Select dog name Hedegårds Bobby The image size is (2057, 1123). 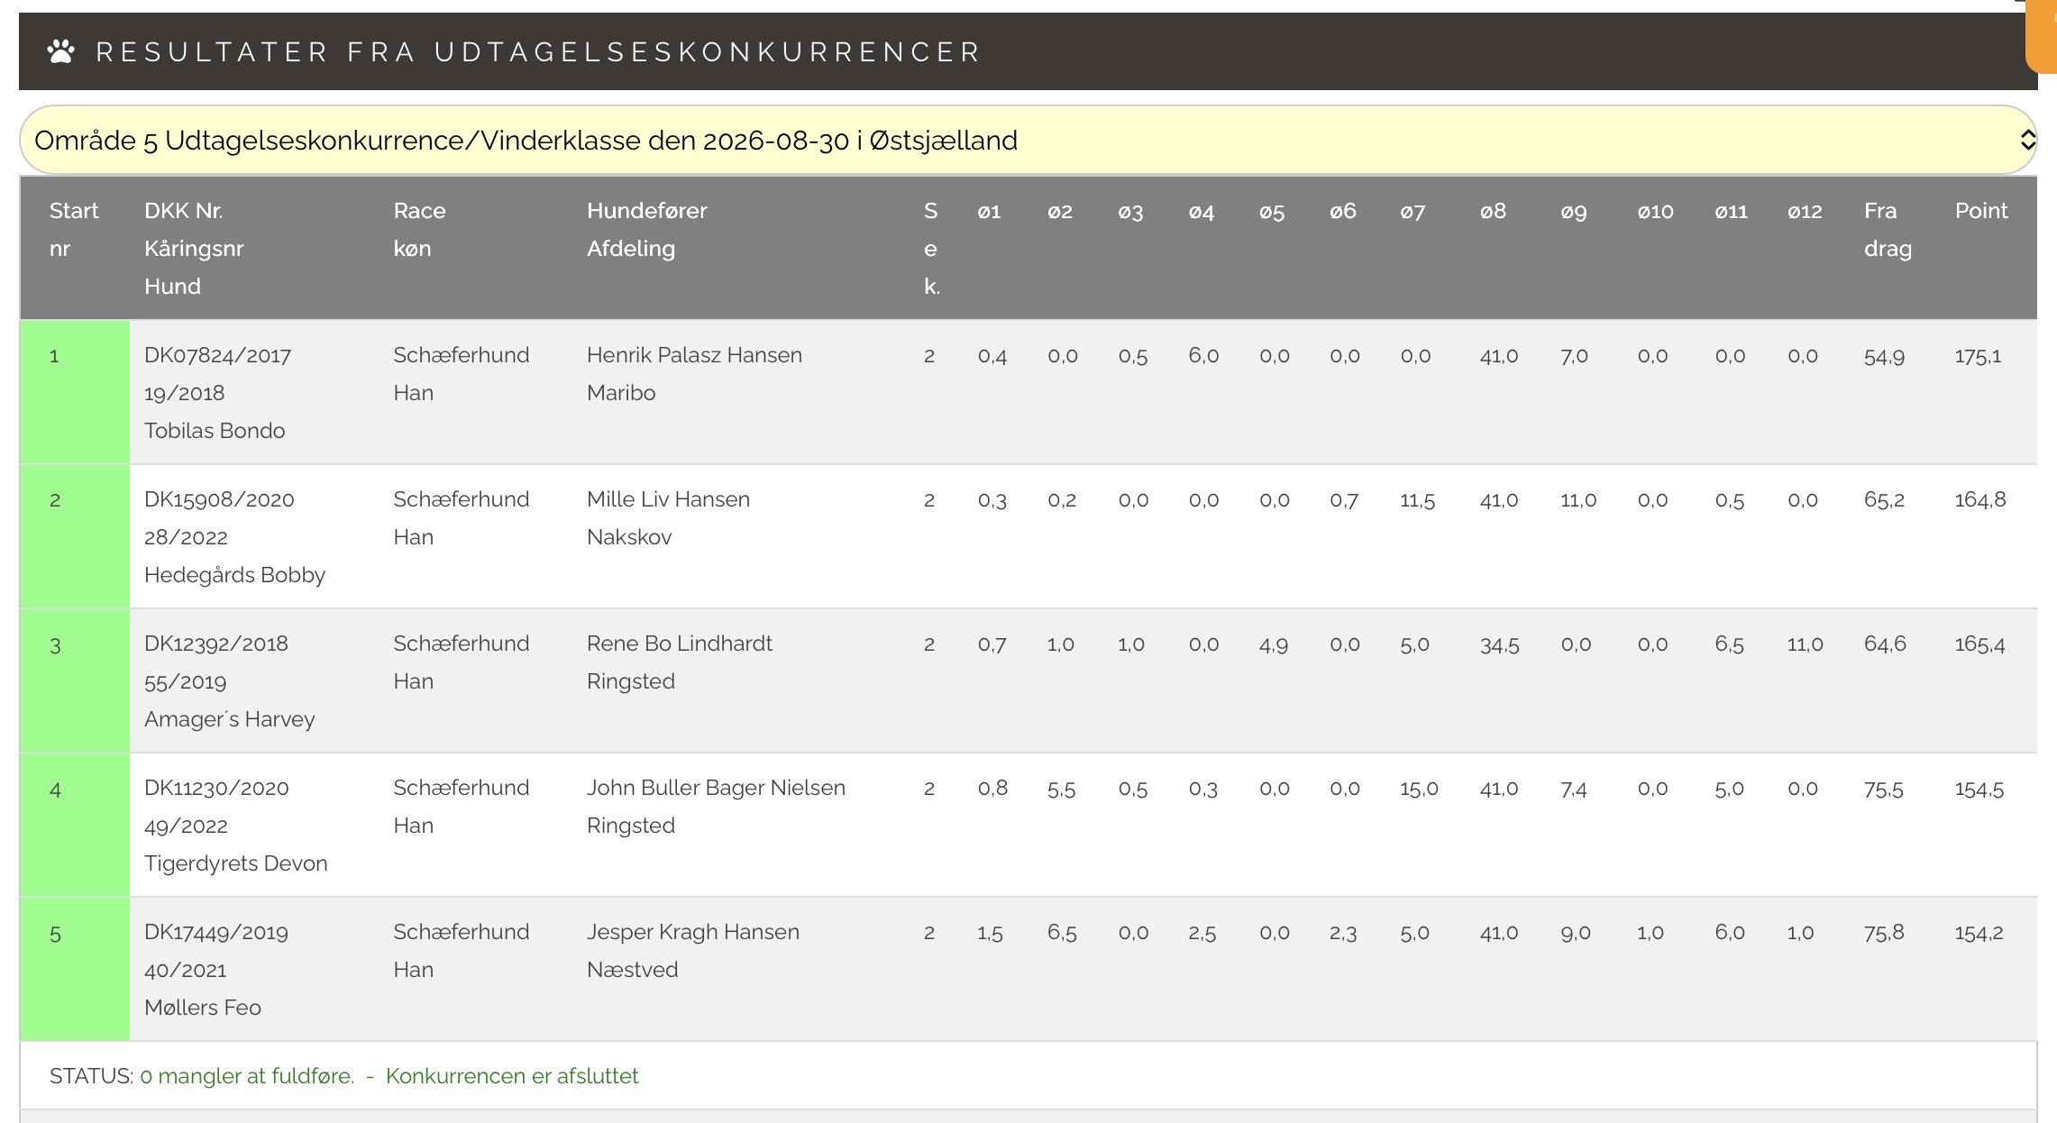(x=234, y=575)
